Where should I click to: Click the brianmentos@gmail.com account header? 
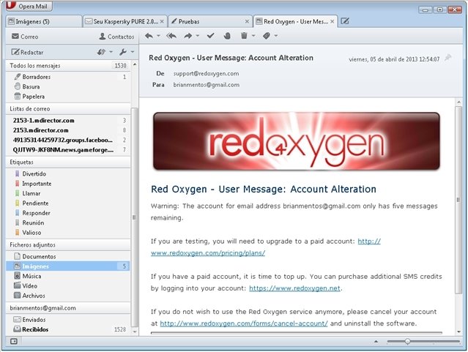click(x=68, y=308)
